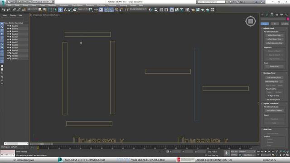Toggle the Percent Snap icon
Image resolution: width=290 pixels, height=163 pixels.
pos(116,10)
